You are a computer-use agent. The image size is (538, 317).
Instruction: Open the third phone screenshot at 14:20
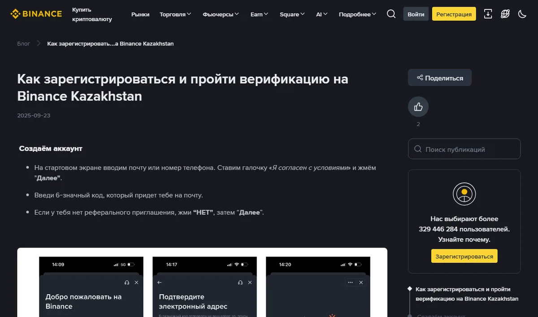(318, 287)
